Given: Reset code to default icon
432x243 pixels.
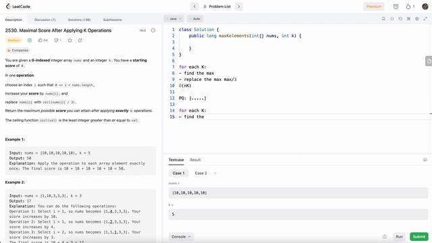Looking at the screenshot, I should click(400, 19).
